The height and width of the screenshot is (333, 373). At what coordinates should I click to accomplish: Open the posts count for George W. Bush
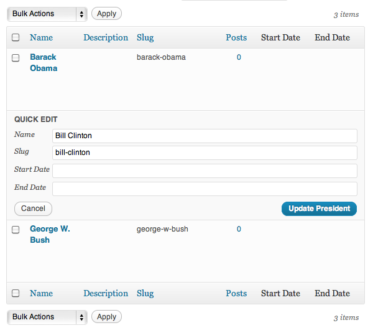[x=239, y=229]
